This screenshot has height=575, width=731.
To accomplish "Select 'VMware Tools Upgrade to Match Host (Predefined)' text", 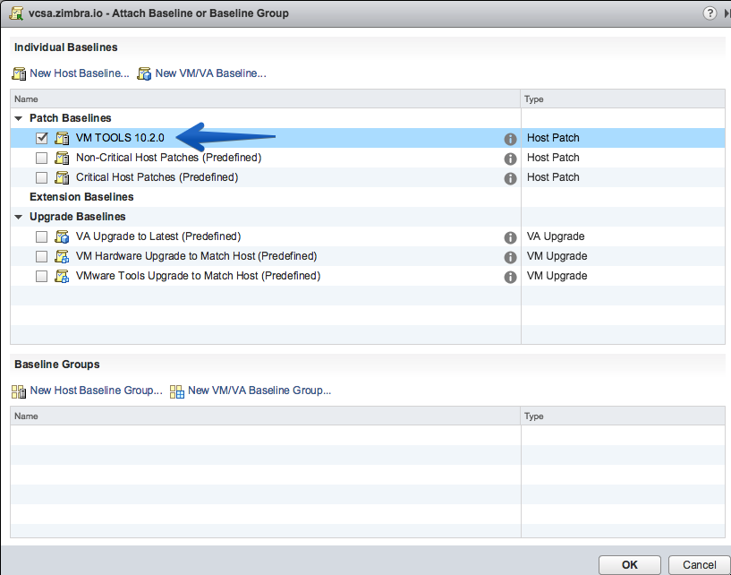I will (198, 275).
